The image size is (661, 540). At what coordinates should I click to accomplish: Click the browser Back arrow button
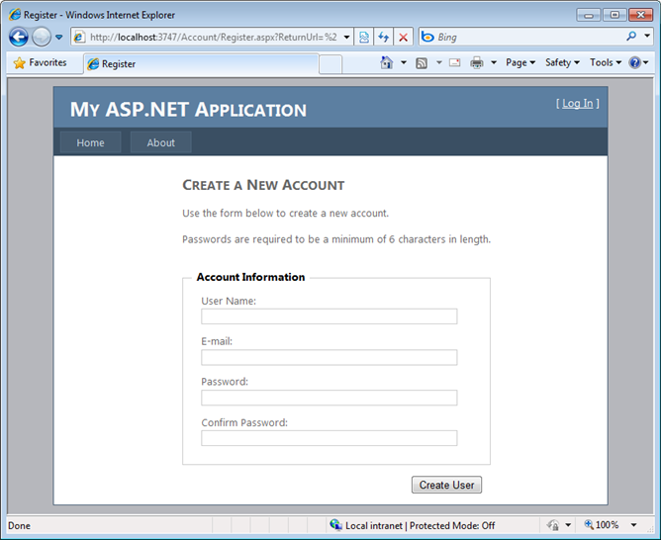point(19,37)
